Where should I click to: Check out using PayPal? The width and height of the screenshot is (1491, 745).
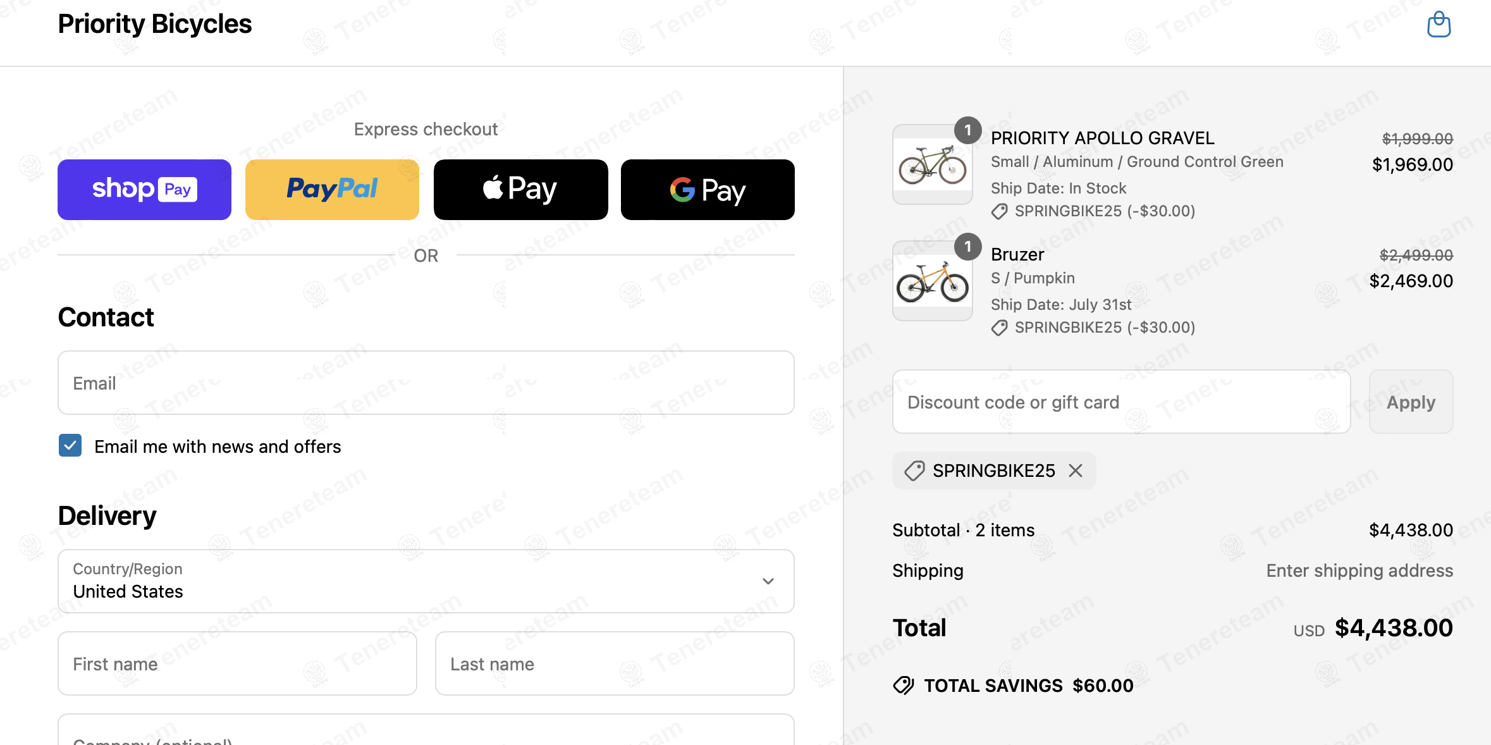click(x=332, y=190)
